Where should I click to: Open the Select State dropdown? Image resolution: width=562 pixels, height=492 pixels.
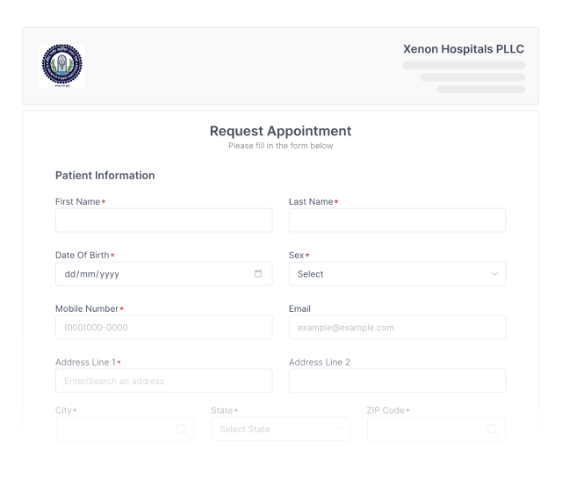point(280,429)
